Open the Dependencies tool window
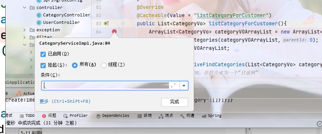This screenshot has width=322, height=134. (112, 116)
